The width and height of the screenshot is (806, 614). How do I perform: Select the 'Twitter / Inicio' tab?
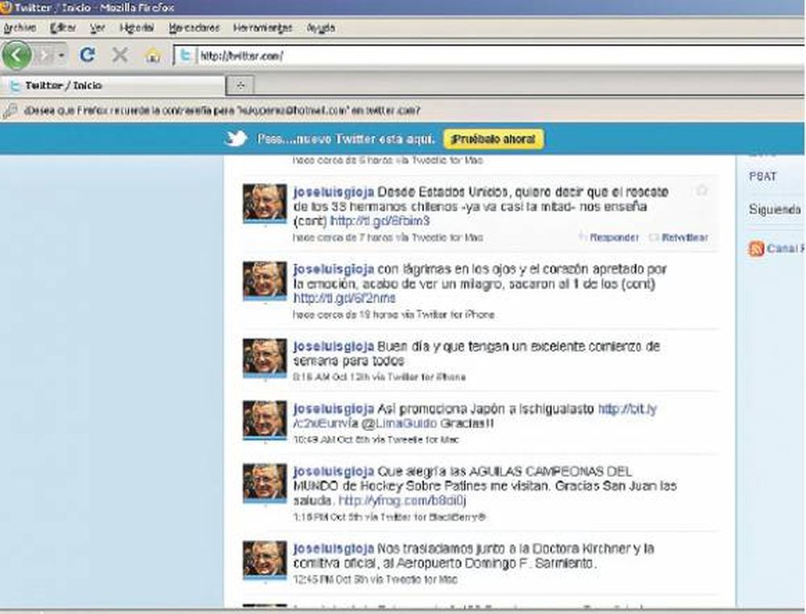coord(113,85)
